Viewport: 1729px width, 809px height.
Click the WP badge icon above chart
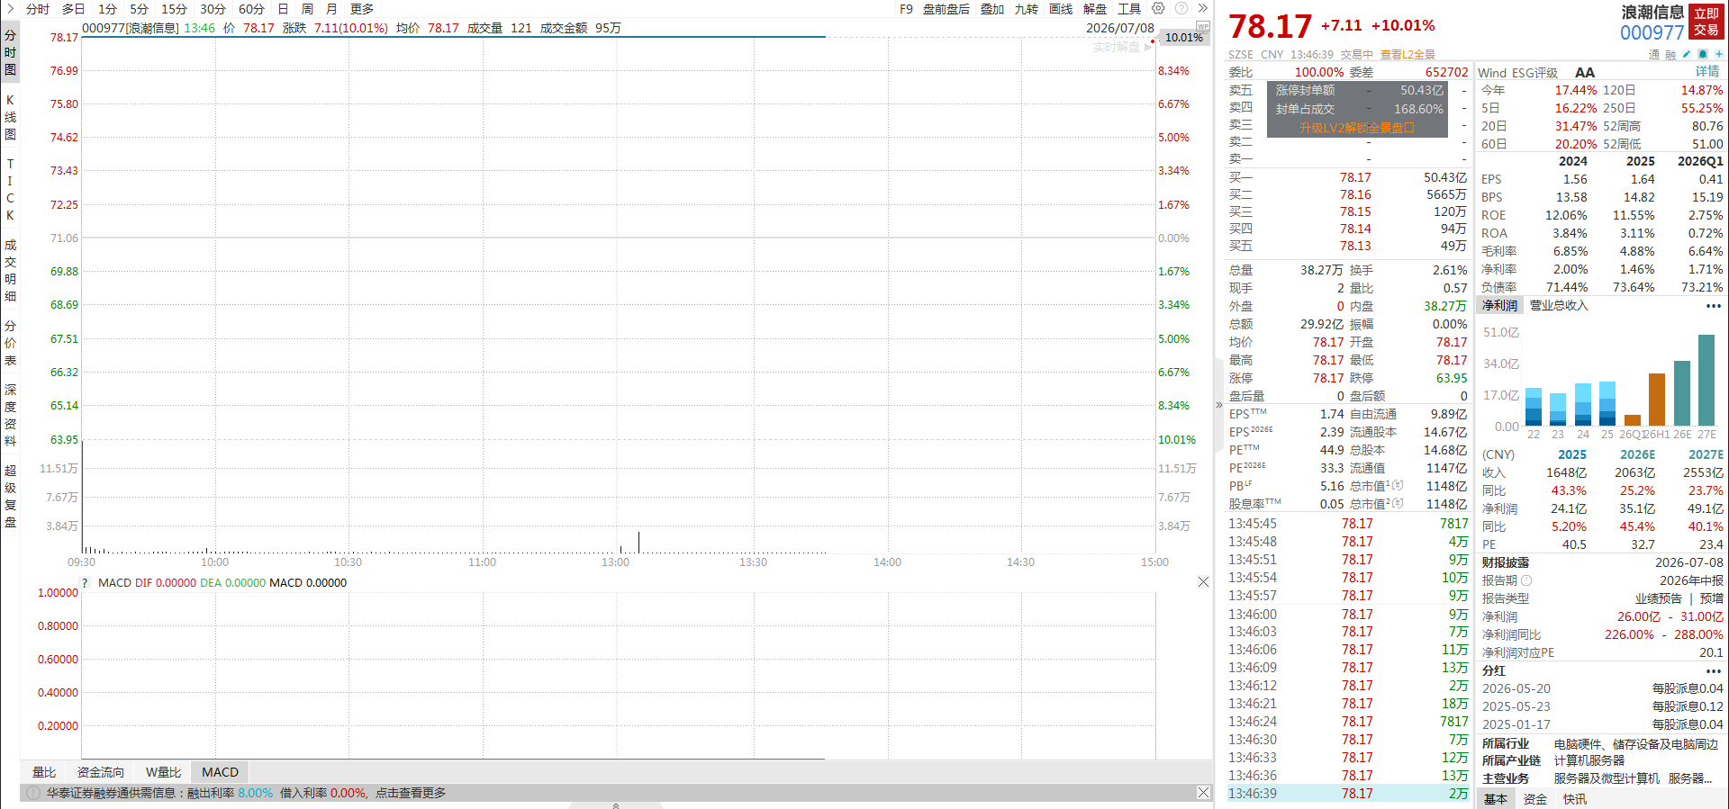(1202, 27)
